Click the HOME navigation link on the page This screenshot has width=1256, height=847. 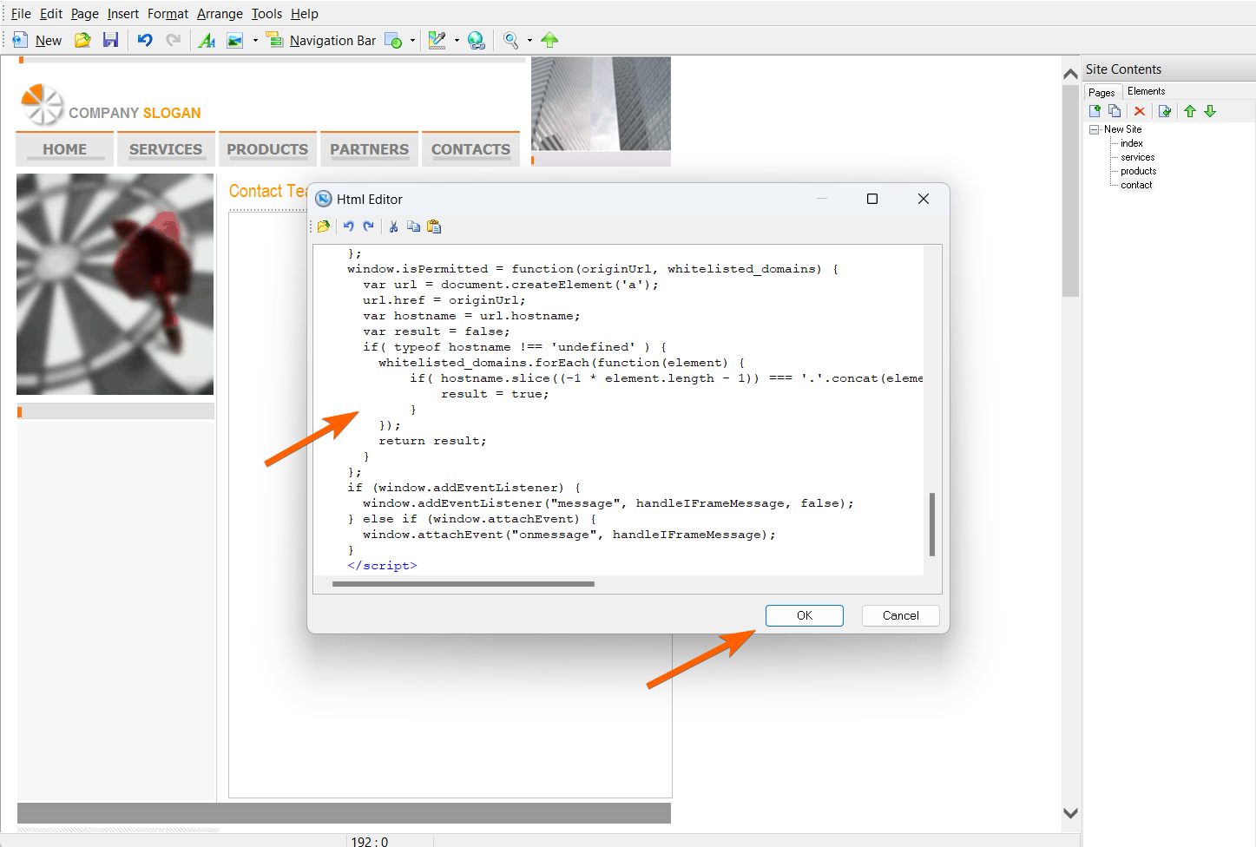coord(65,149)
